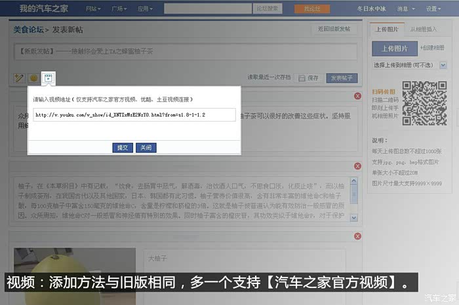Click the 我的汽车之家 logo
459x305 pixels.
44,9
